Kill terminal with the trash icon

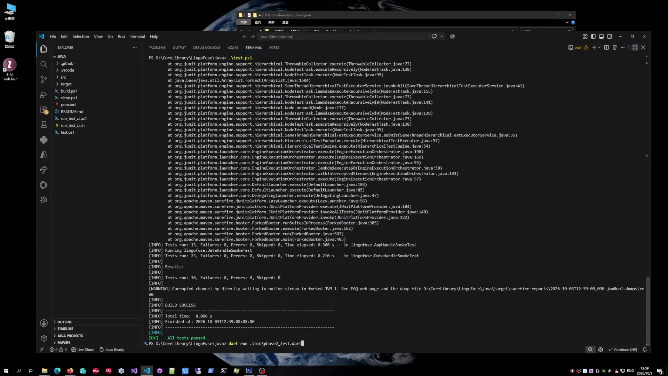tap(614, 47)
